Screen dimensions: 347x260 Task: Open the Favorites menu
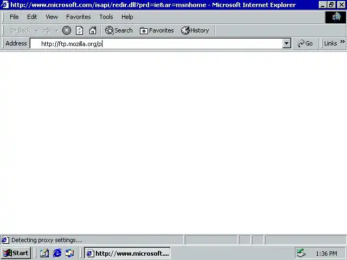tap(78, 17)
